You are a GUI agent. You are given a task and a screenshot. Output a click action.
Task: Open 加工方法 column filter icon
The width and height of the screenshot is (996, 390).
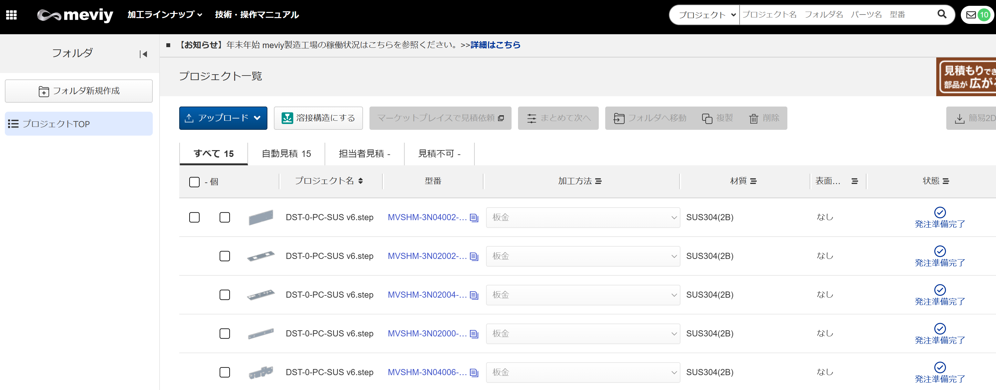click(598, 181)
